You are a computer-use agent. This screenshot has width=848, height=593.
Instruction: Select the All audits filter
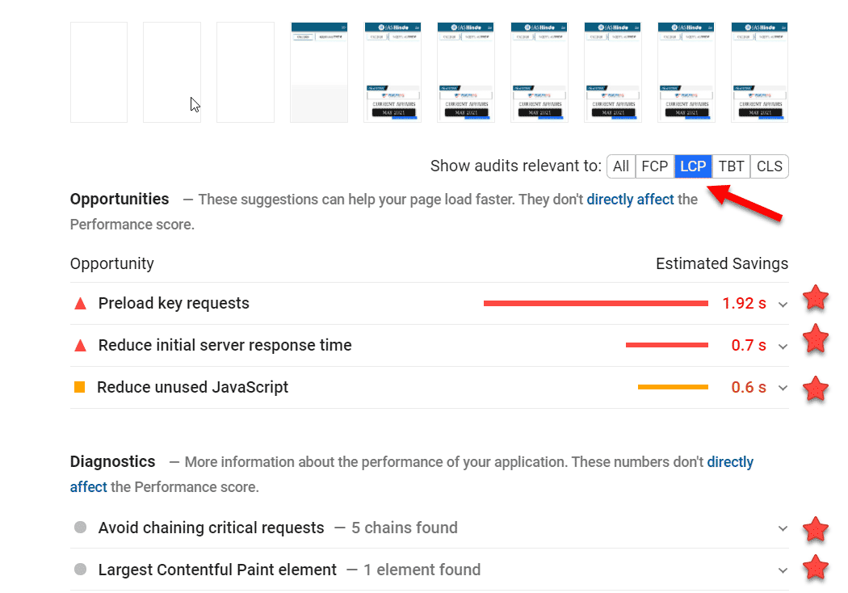[621, 166]
